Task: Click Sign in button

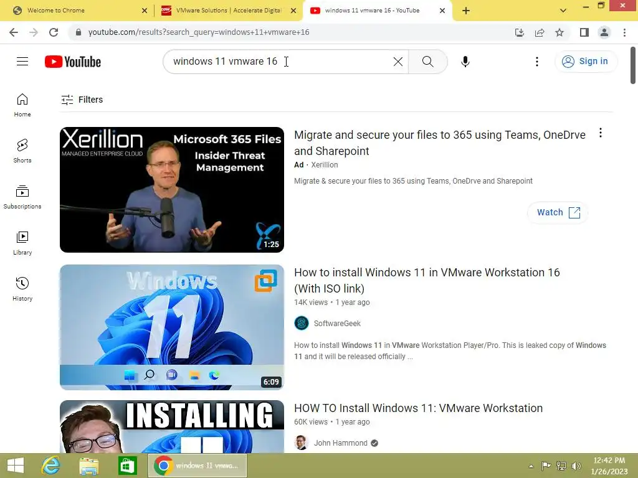Action: [x=586, y=62]
